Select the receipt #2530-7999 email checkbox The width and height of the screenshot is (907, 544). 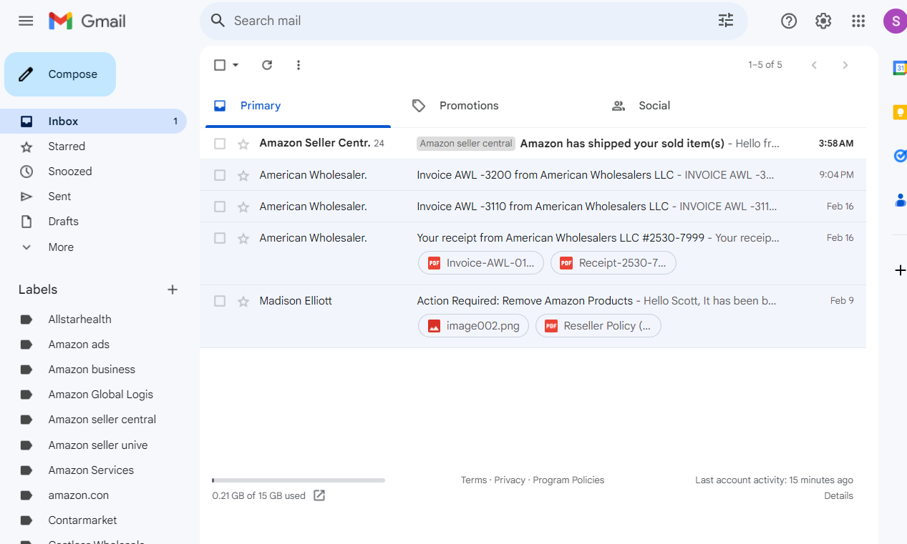[220, 238]
